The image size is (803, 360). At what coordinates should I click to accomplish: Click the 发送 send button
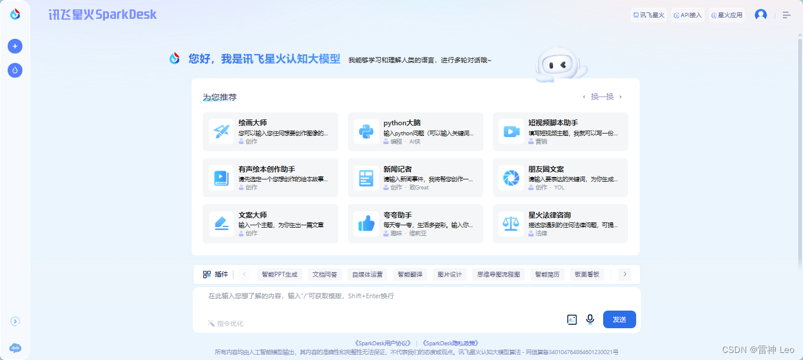click(619, 319)
